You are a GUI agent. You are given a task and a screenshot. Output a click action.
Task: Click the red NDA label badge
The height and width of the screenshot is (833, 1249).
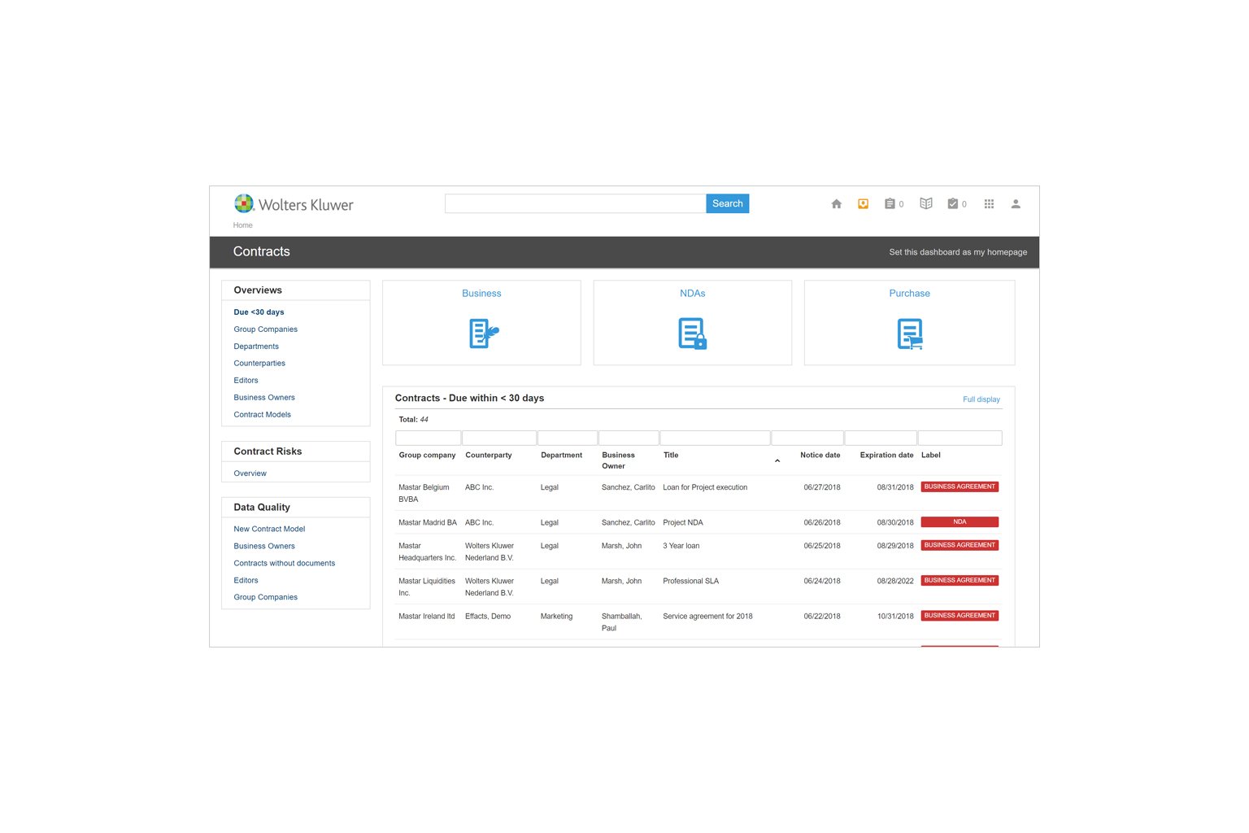click(959, 522)
